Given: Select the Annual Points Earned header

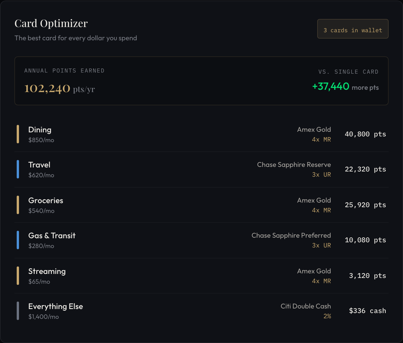Looking at the screenshot, I should pos(64,70).
